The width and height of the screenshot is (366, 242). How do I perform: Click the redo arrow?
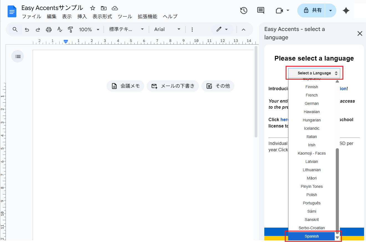(38, 29)
